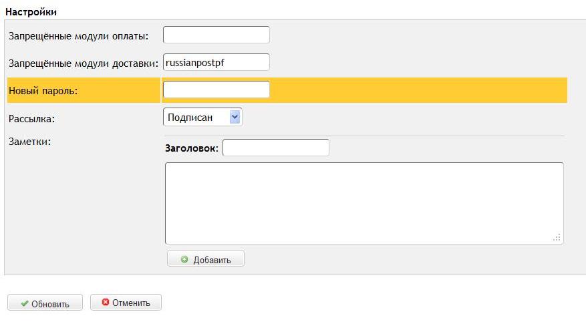Click the red cross icon on Отменить
Screen dimensions: 586x330
[x=105, y=303]
